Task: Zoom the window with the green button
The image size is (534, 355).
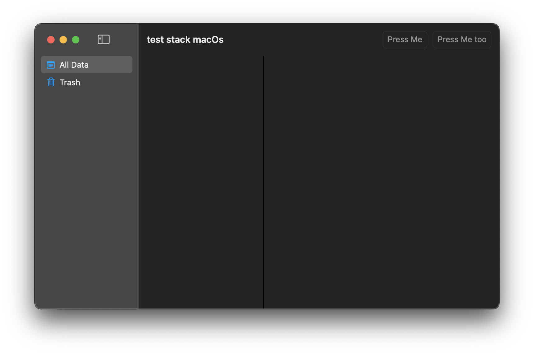Action: point(76,40)
